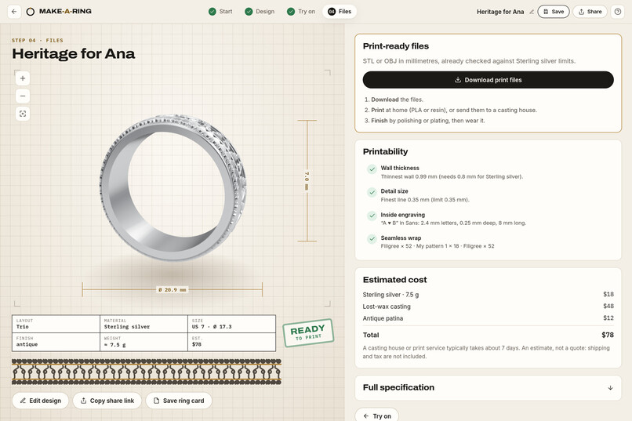Expand the Full specification section
632x421 pixels.
pos(488,387)
